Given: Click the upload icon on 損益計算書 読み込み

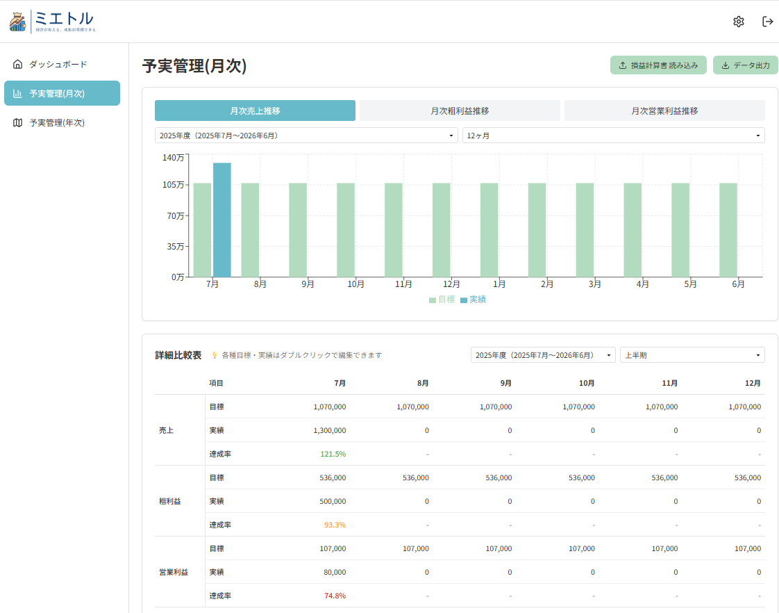Looking at the screenshot, I should point(623,65).
